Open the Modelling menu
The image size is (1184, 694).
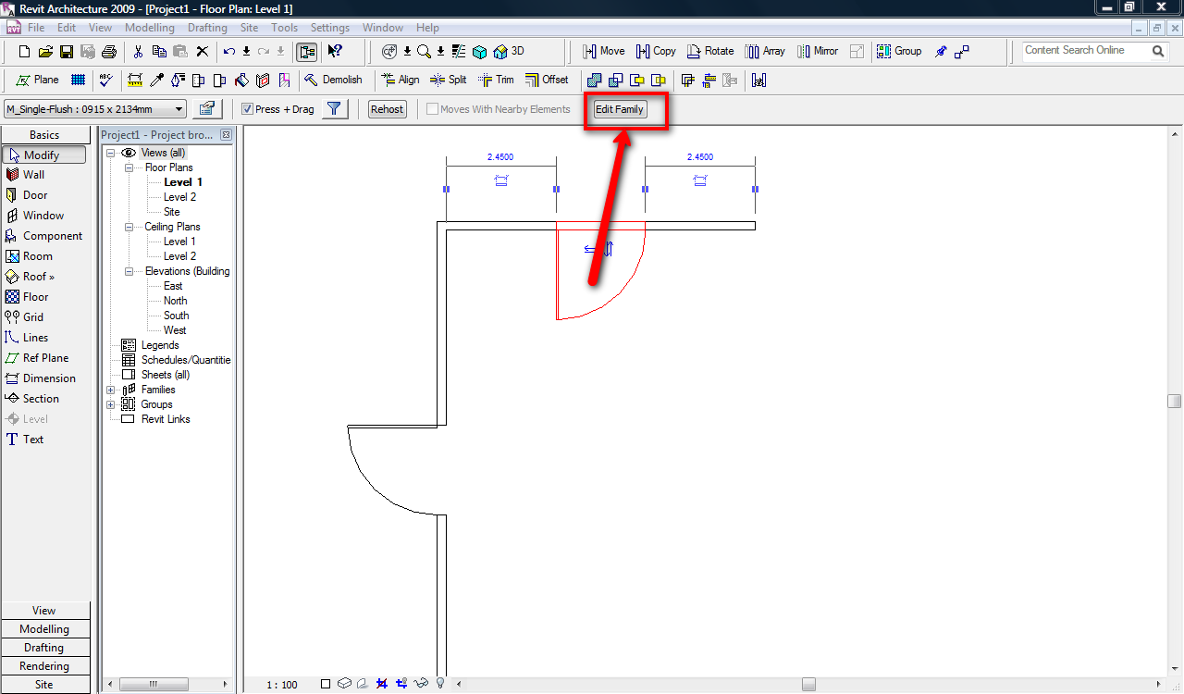[149, 28]
